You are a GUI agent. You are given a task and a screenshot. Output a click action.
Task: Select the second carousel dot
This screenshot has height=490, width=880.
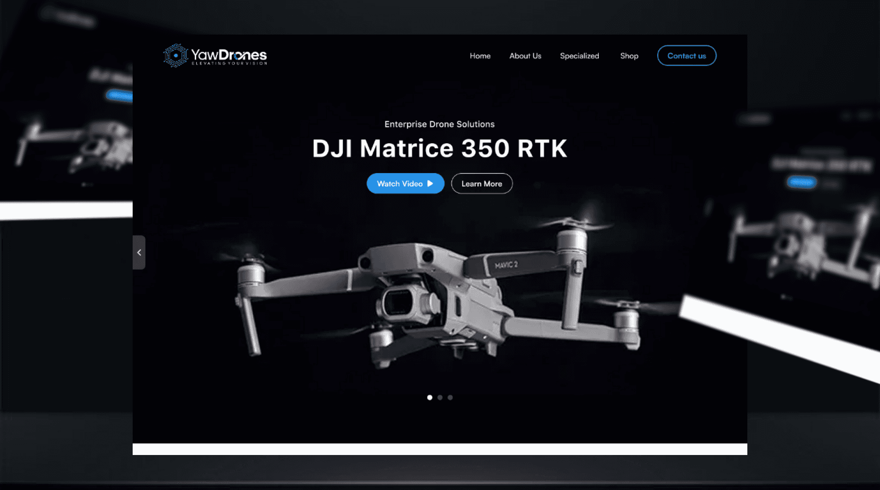pyautogui.click(x=440, y=398)
